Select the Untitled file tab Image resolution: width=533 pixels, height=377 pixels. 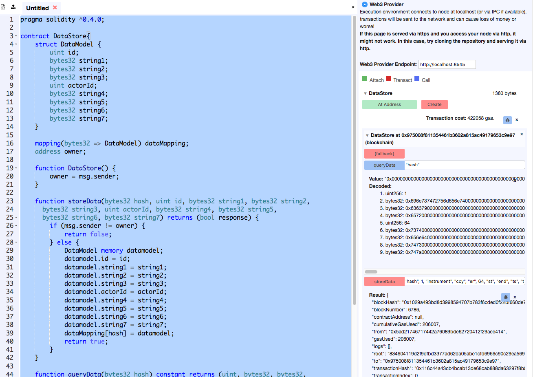point(37,8)
